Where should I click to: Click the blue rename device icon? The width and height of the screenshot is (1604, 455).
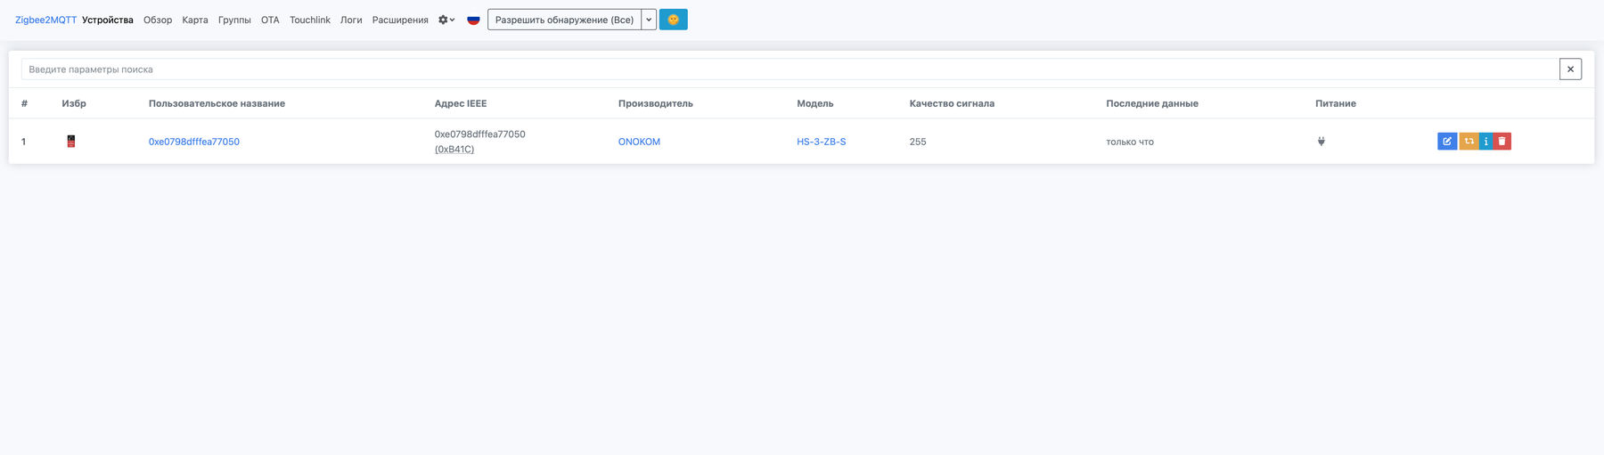coord(1446,142)
